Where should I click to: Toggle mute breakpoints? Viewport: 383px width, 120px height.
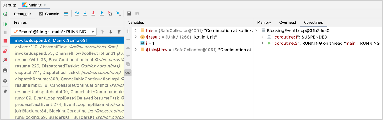5,60
